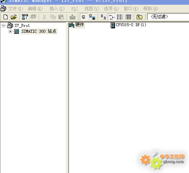189x173 pixels.
Task: Open the PLC menu
Action: 74,9
